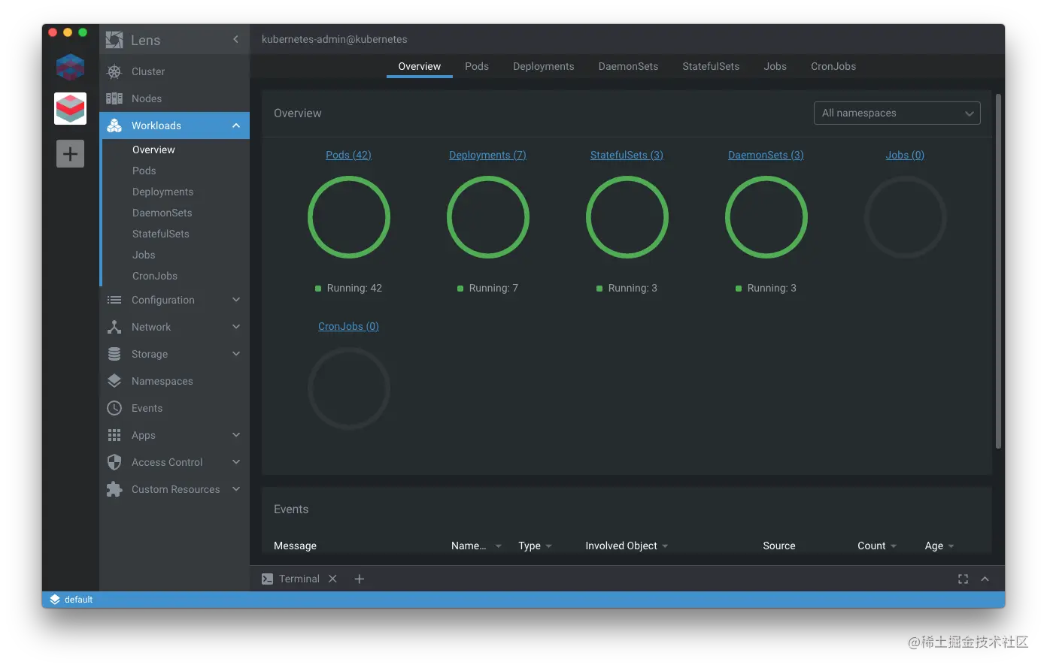1047x668 pixels.
Task: Click the Running: 42 legend entry
Action: pyautogui.click(x=348, y=288)
